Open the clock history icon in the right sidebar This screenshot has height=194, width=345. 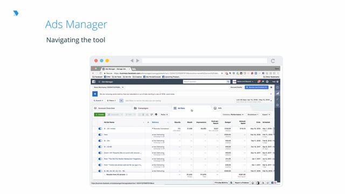click(278, 105)
